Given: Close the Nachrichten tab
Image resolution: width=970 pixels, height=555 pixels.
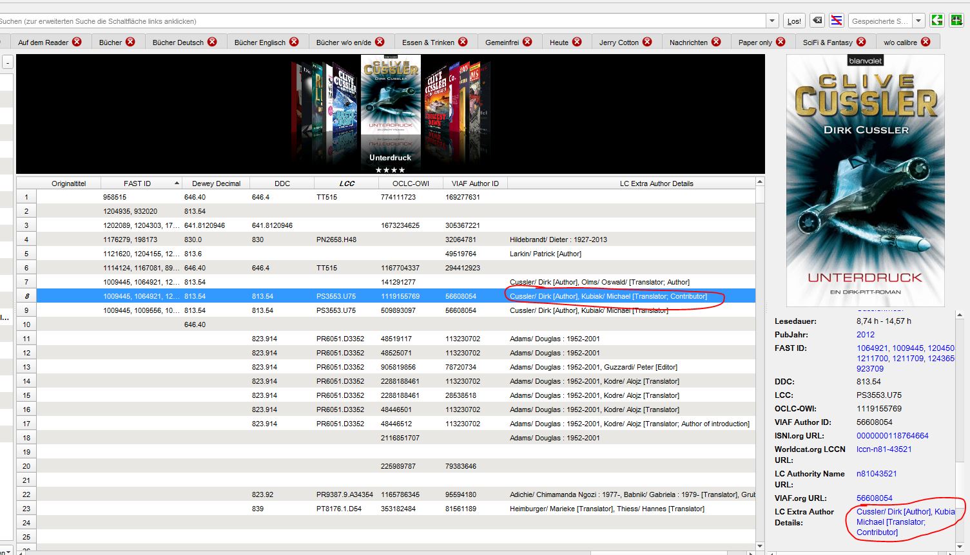Looking at the screenshot, I should [x=717, y=42].
